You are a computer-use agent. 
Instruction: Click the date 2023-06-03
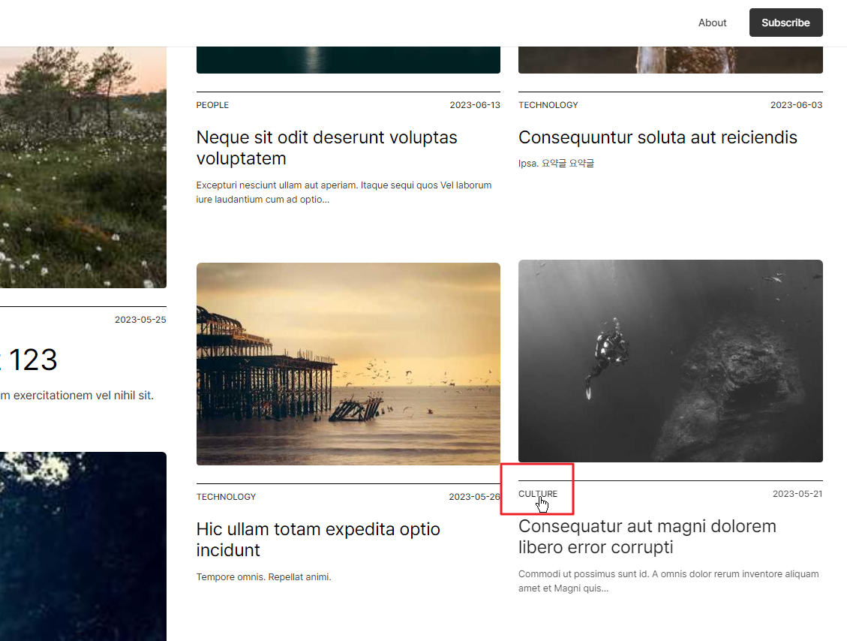(796, 105)
